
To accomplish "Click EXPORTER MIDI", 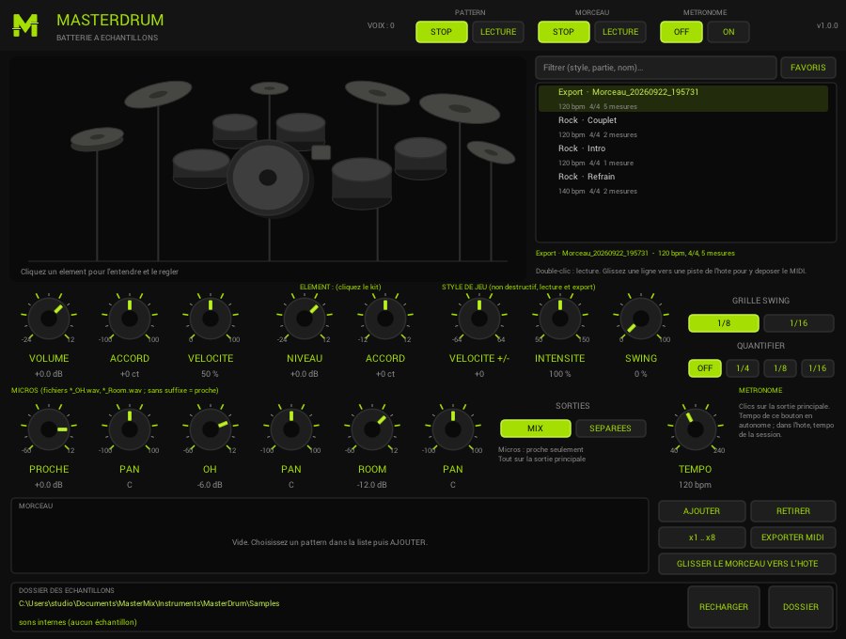I will (793, 538).
